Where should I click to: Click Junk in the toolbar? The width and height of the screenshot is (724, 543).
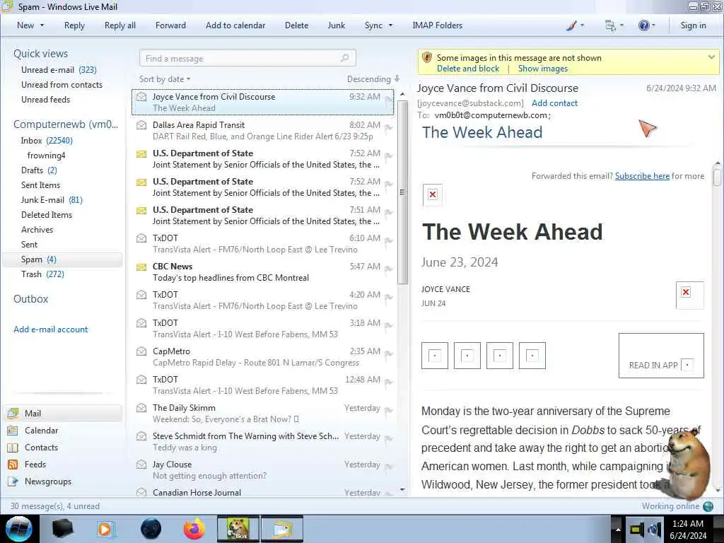[336, 25]
